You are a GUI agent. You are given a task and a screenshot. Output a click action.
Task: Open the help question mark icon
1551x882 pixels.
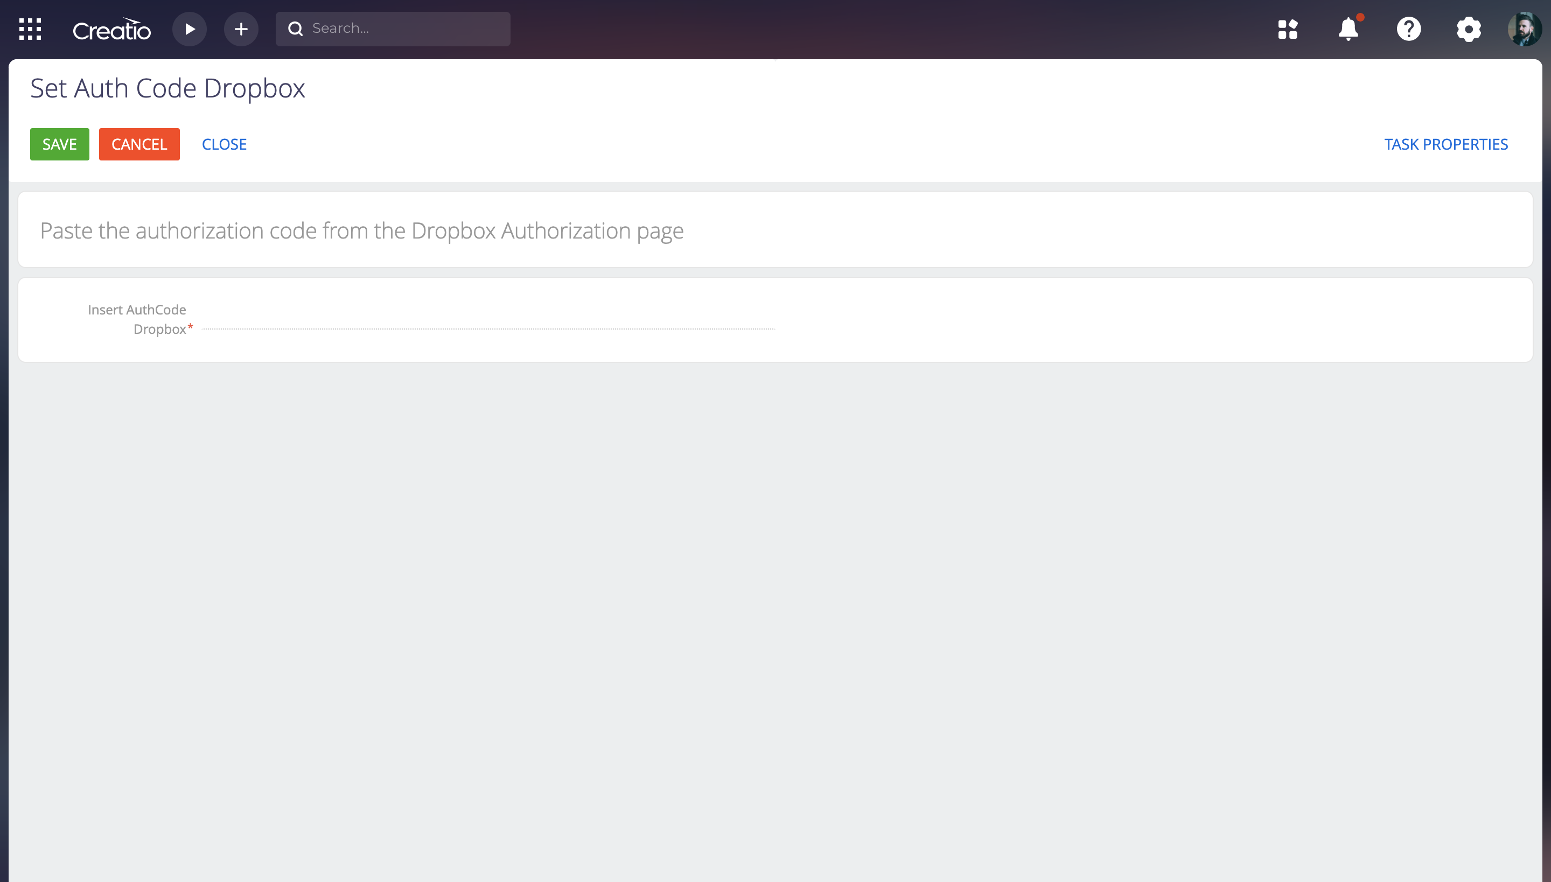[1409, 29]
